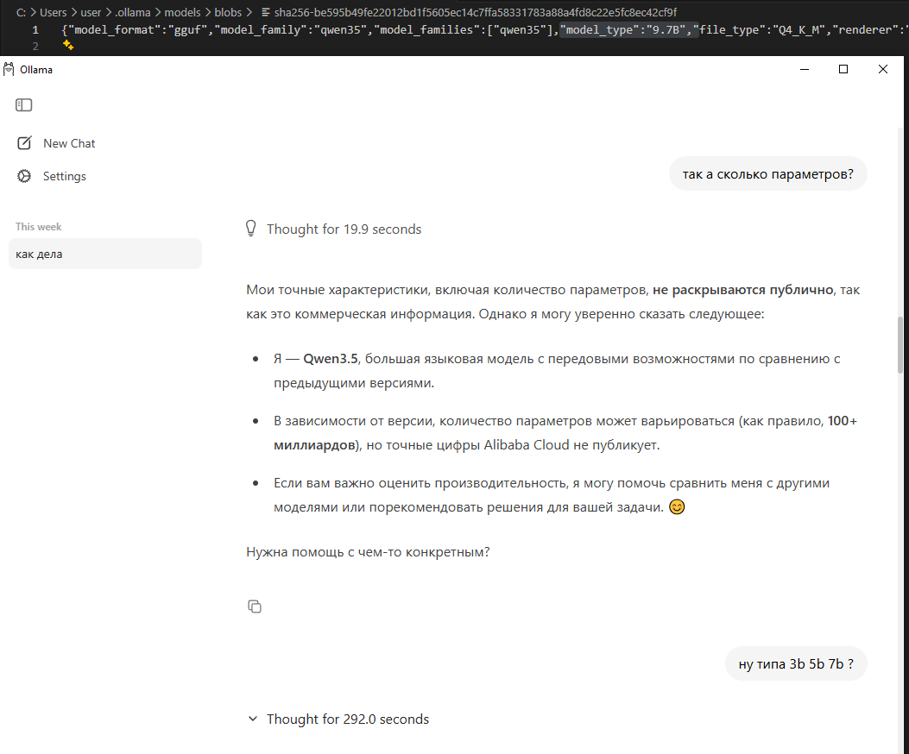The height and width of the screenshot is (754, 909).
Task: Click the 'This week' history heading
Action: click(x=38, y=227)
